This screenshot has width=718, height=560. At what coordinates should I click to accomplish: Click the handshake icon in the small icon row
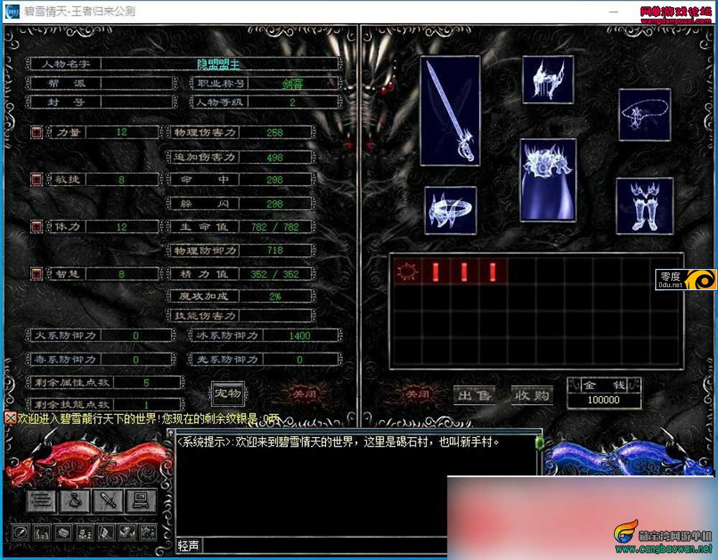click(x=127, y=533)
